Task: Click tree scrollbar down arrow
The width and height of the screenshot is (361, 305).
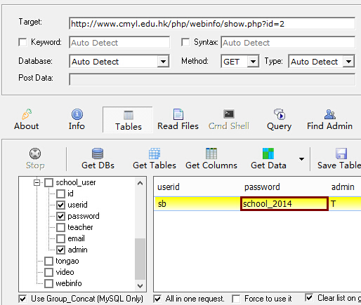Action: (140, 285)
